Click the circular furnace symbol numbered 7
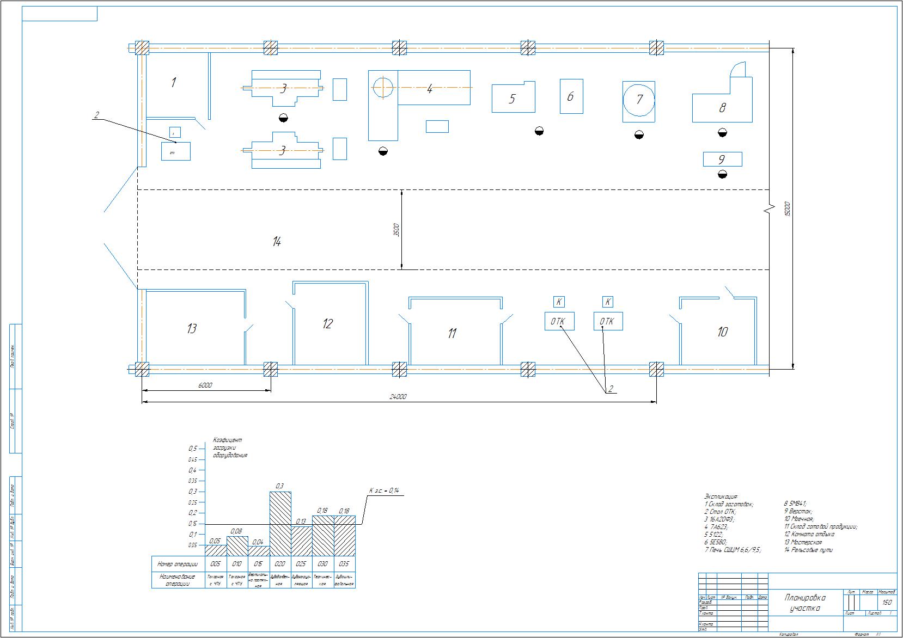 click(x=639, y=101)
